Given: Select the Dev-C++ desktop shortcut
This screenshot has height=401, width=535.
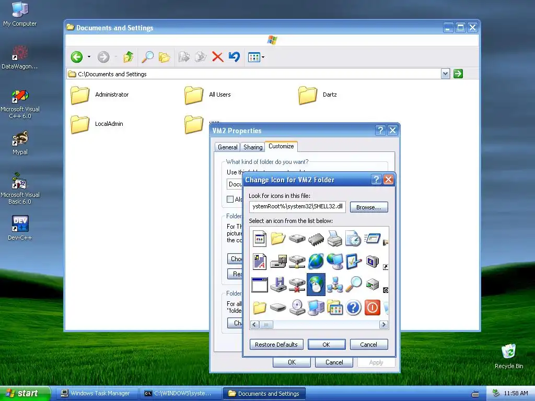Looking at the screenshot, I should (20, 228).
